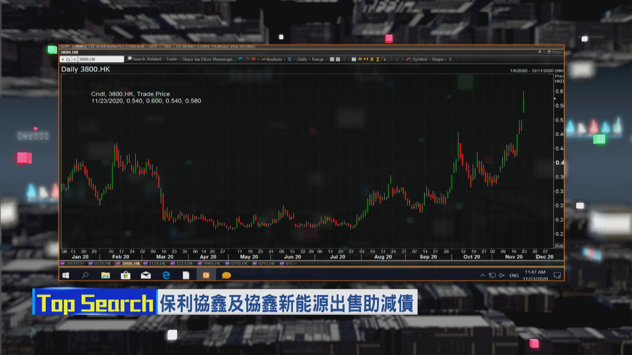Click the Related quote link
Image resolution: width=632 pixels, height=355 pixels.
(155, 59)
